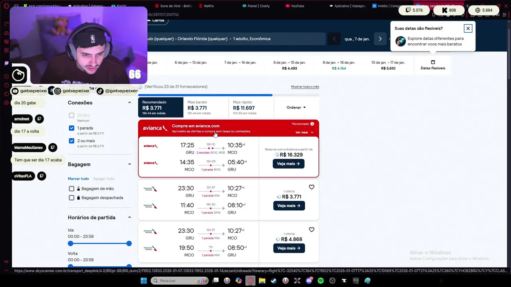Uncheck the 1 parada checkbox
The width and height of the screenshot is (511, 287).
click(x=71, y=128)
